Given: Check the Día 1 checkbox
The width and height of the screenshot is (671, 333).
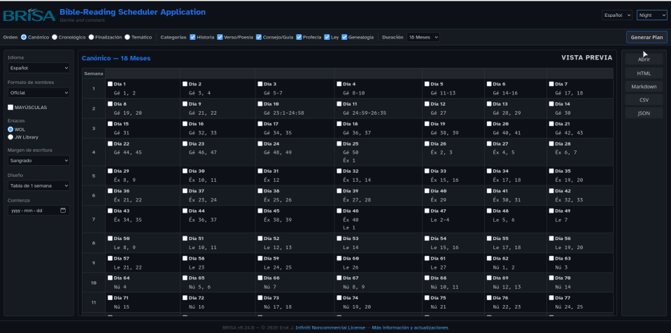Looking at the screenshot, I should 110,84.
